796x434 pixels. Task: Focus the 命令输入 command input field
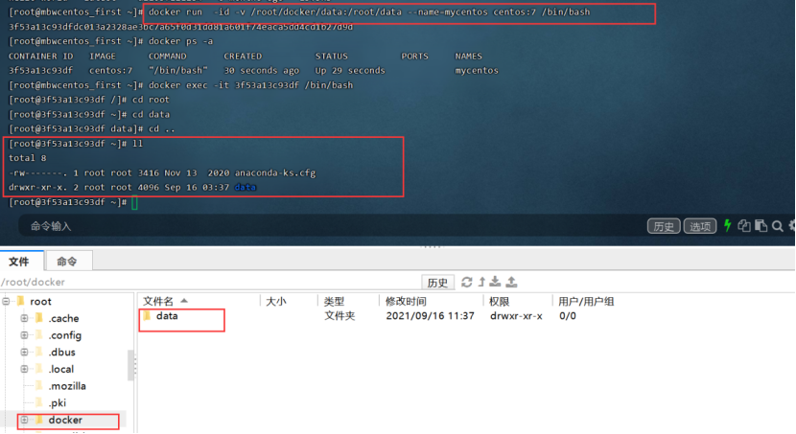[x=330, y=226]
